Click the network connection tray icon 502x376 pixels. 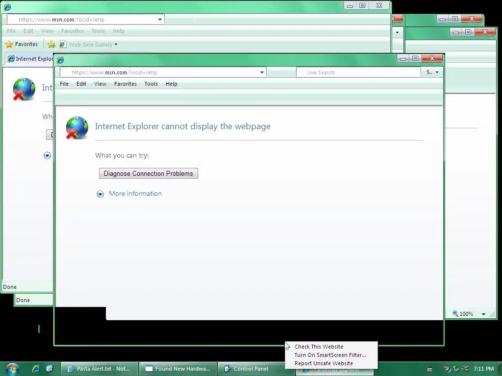coord(465,368)
